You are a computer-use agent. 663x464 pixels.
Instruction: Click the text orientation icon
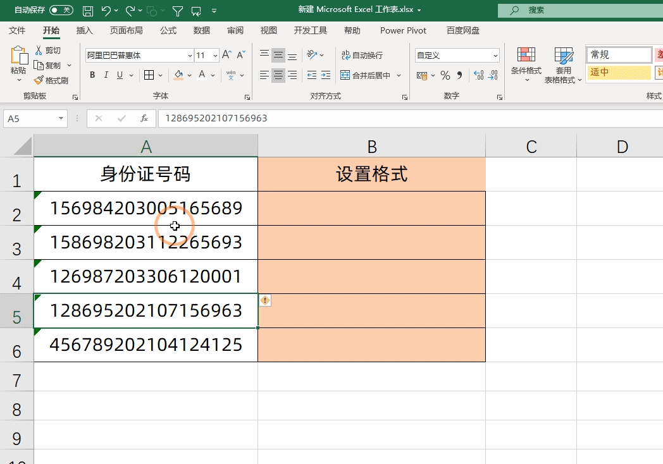312,54
